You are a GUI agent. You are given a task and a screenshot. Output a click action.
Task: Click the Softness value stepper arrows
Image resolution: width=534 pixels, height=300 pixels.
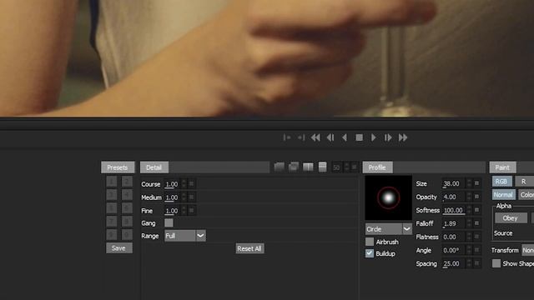469,210
